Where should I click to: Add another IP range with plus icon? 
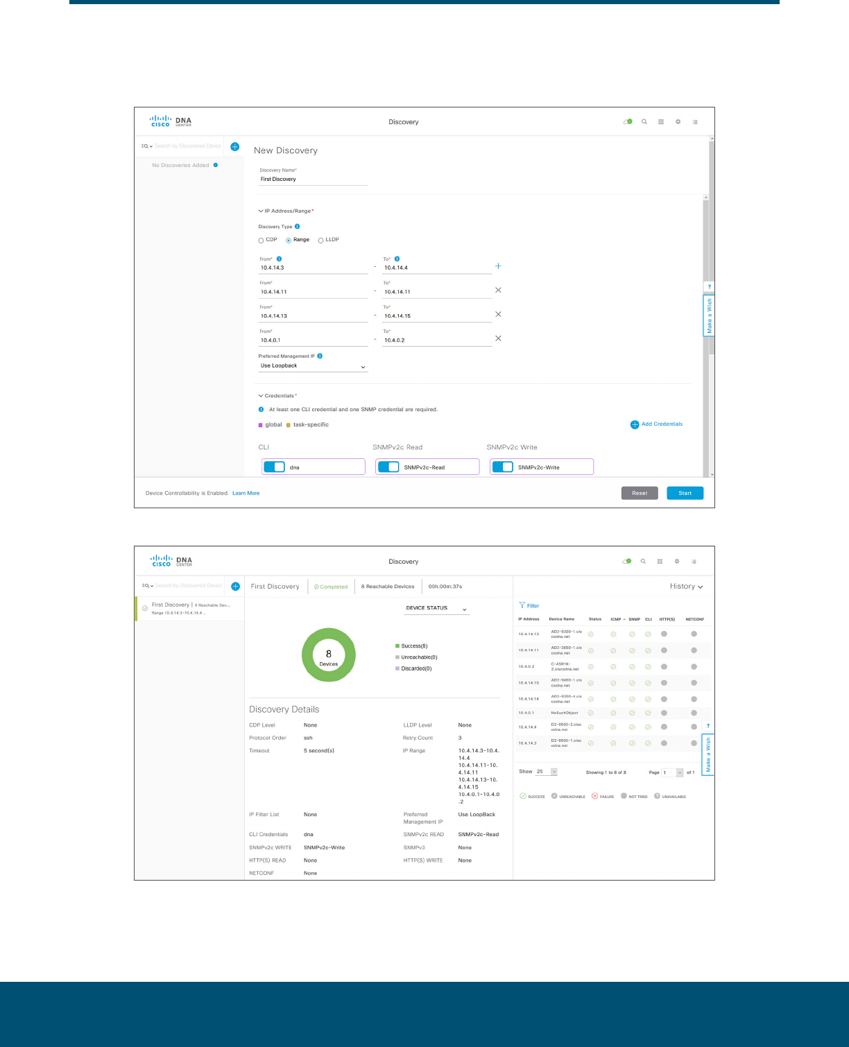pos(498,266)
